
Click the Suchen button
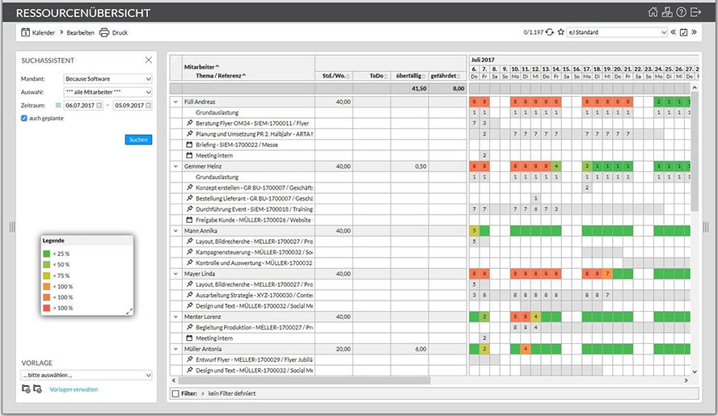[x=138, y=140]
